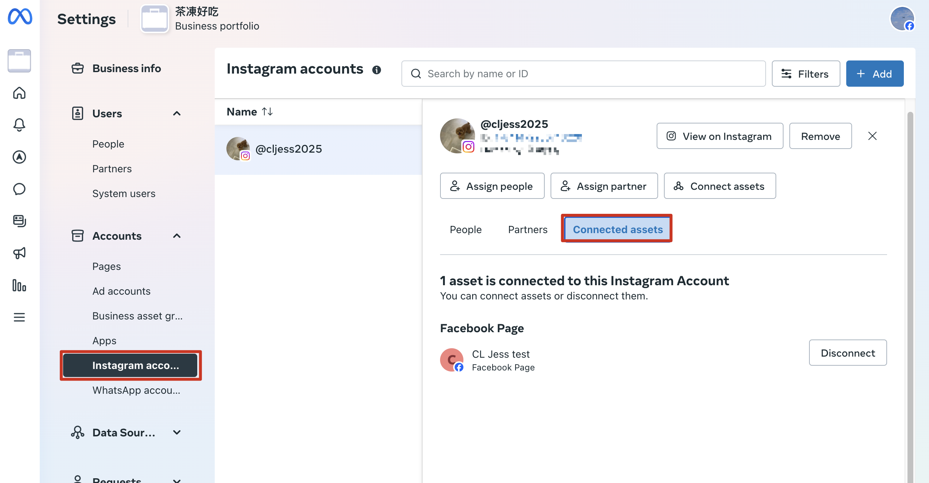The width and height of the screenshot is (929, 483).
Task: Open the business portfolio briefcase in left rail
Action: click(19, 61)
